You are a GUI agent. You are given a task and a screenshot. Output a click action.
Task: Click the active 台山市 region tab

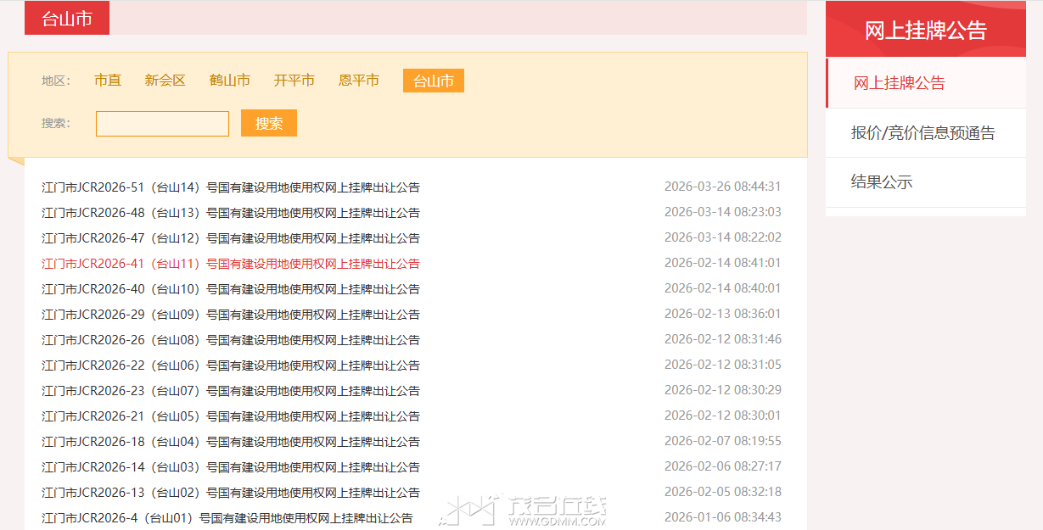433,81
